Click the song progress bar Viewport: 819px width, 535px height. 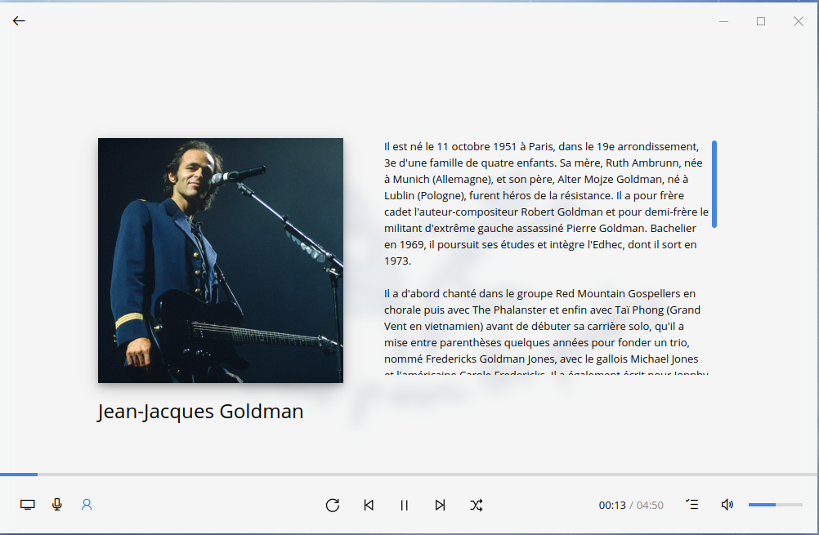409,474
